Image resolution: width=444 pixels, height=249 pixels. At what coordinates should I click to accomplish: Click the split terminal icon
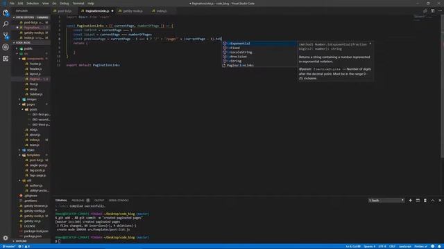tap(418, 201)
